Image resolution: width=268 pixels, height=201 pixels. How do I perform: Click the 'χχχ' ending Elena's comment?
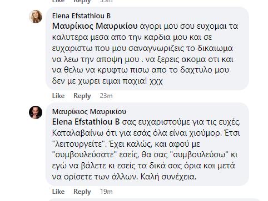coord(156,81)
